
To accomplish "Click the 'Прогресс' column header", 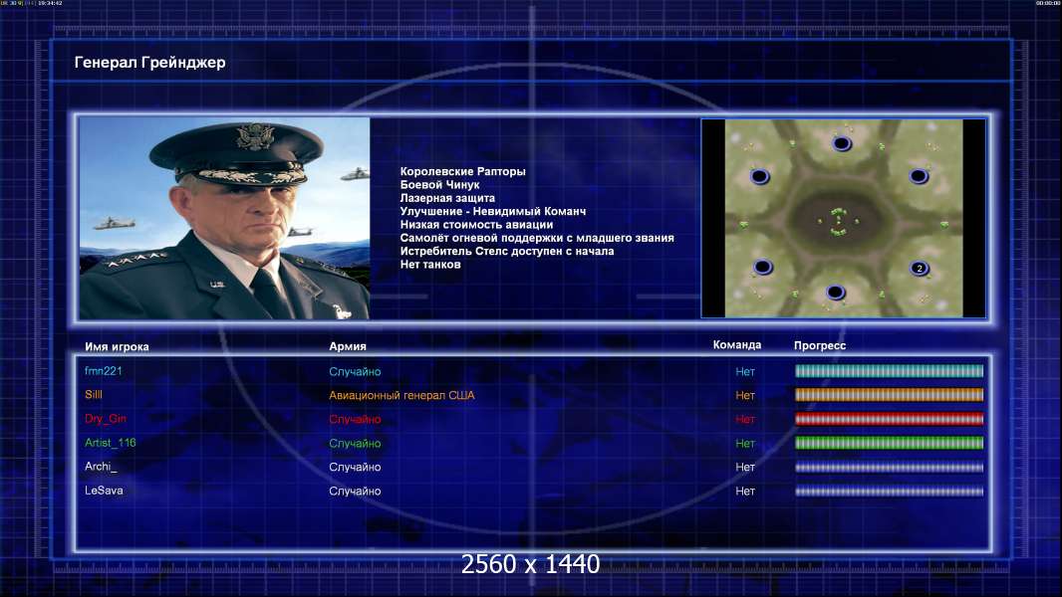I will click(x=820, y=345).
